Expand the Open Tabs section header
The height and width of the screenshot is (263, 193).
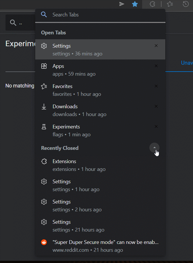[x=53, y=32]
